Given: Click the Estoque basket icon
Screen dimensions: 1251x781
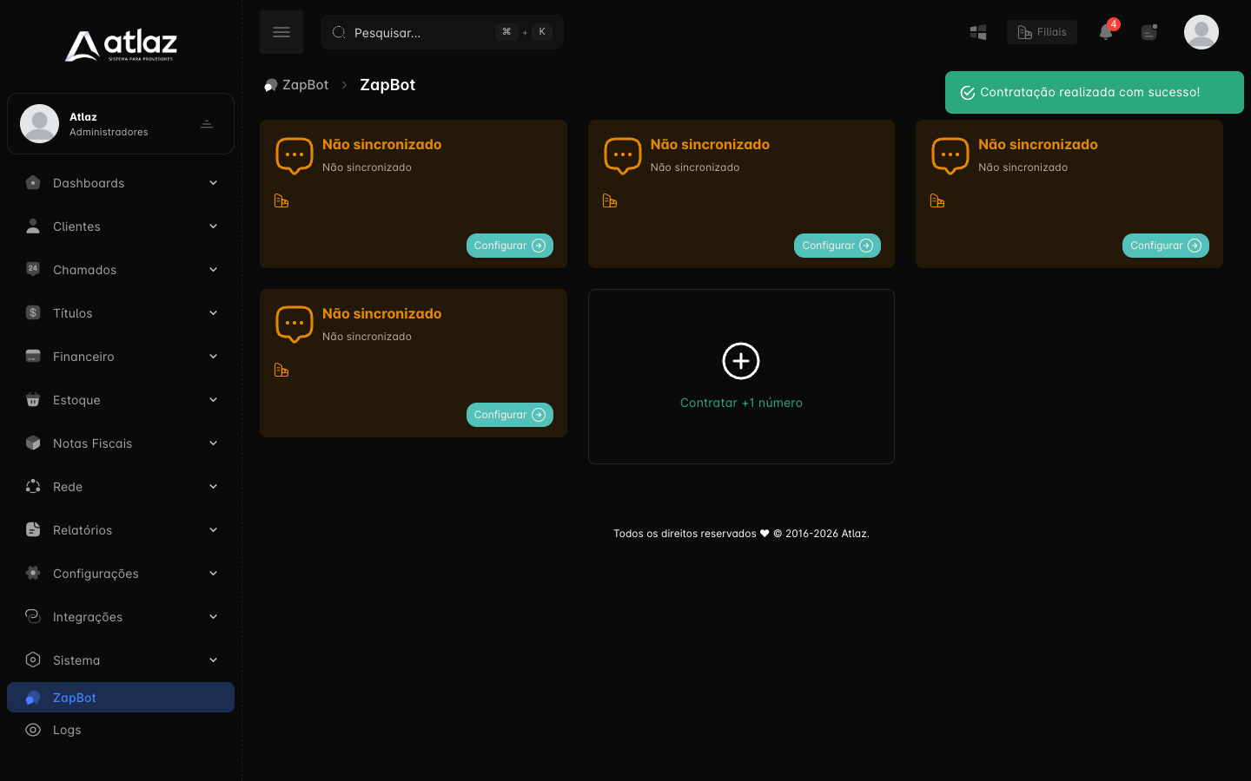Looking at the screenshot, I should (x=33, y=399).
